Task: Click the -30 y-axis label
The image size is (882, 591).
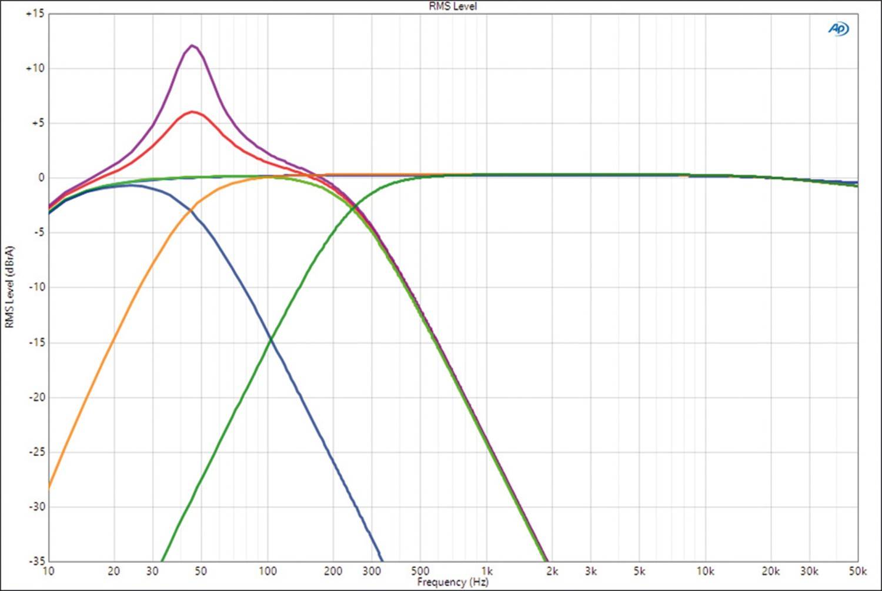Action: [x=36, y=506]
